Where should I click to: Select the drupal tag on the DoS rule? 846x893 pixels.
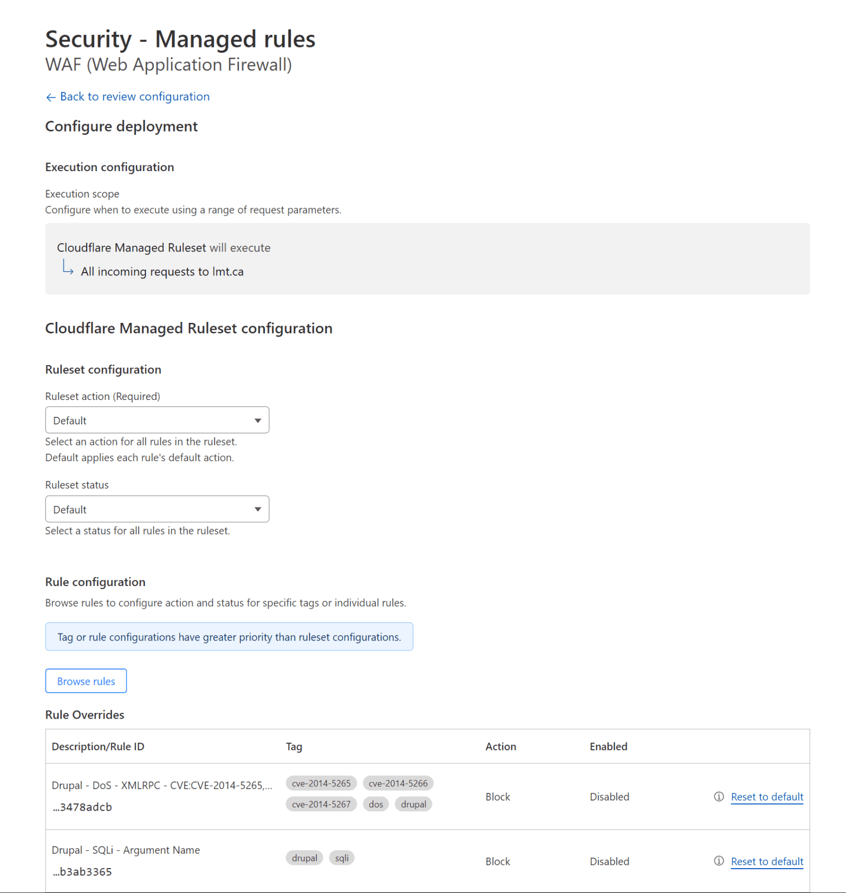coord(413,804)
